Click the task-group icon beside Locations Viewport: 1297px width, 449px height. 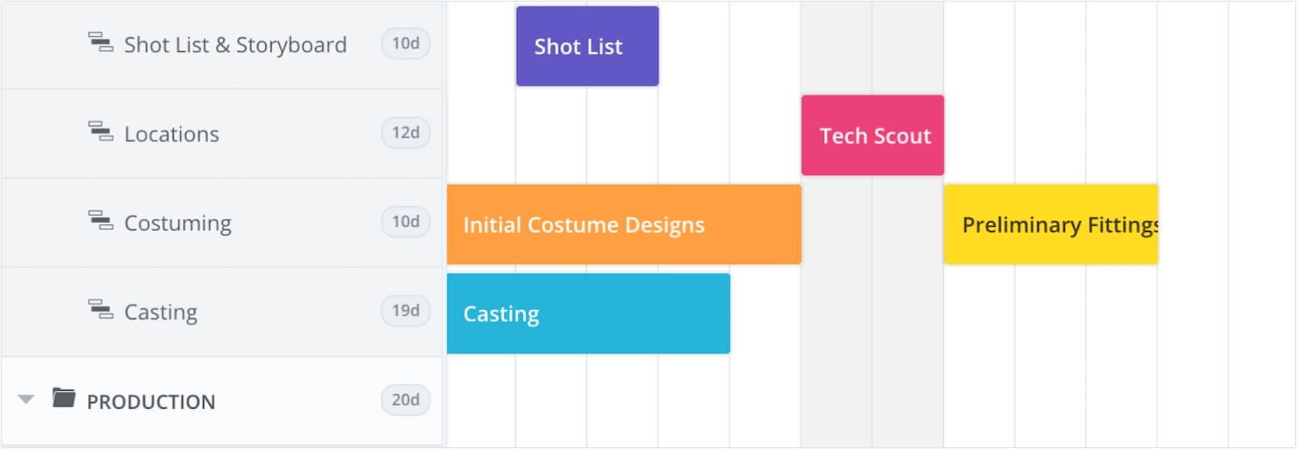101,131
